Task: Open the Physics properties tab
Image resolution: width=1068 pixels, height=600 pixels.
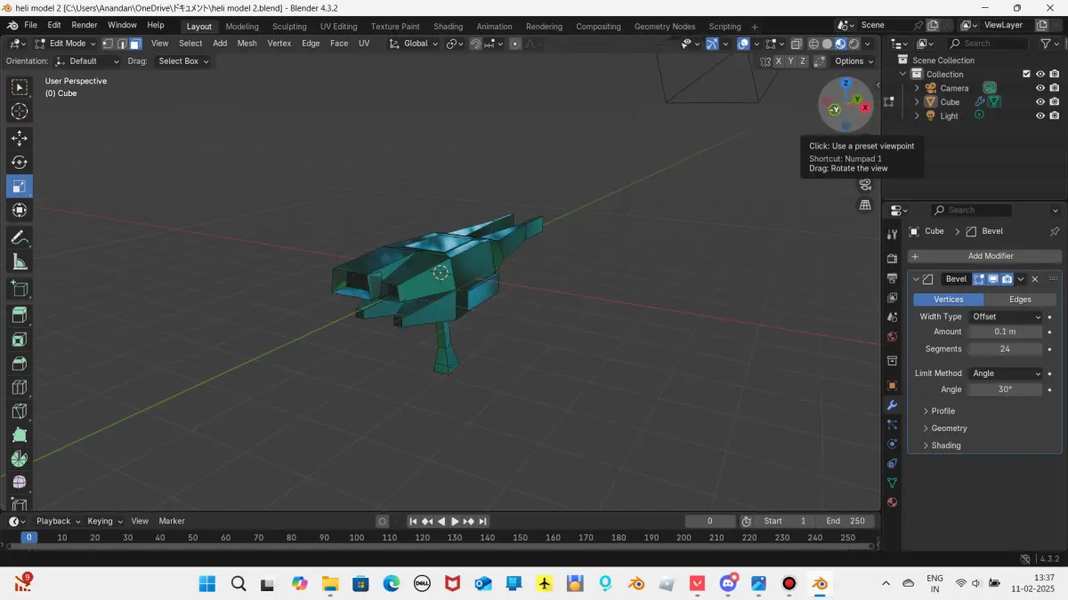Action: pos(892,444)
